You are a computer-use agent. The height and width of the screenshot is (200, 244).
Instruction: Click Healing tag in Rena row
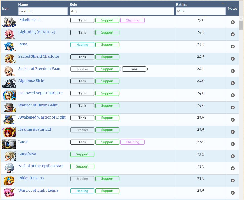82,45
